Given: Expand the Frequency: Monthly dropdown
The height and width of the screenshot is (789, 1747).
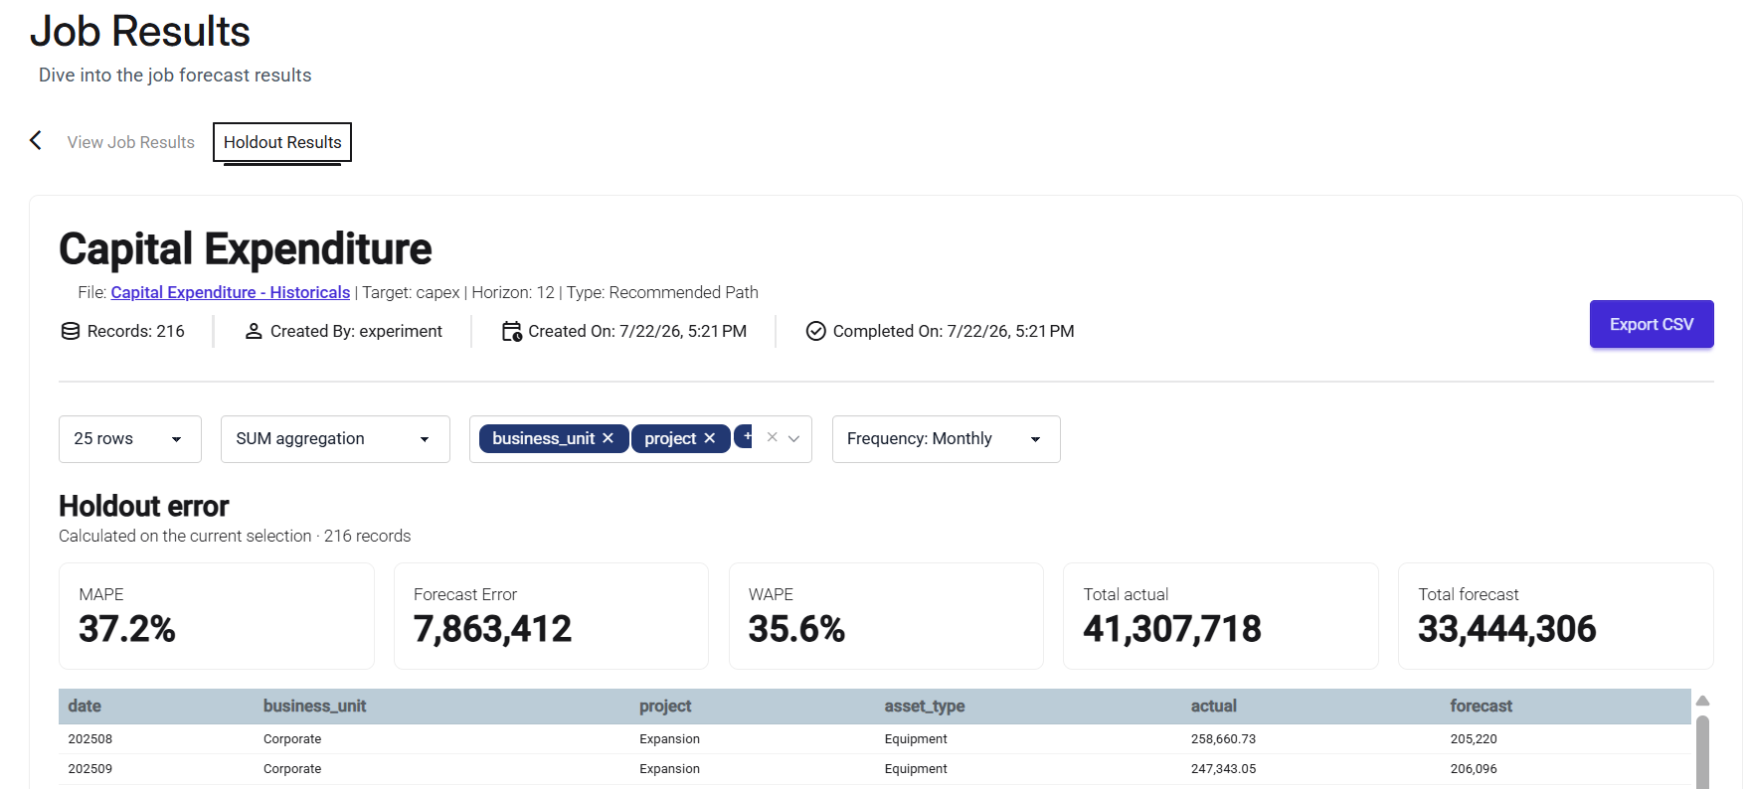Looking at the screenshot, I should (x=946, y=439).
